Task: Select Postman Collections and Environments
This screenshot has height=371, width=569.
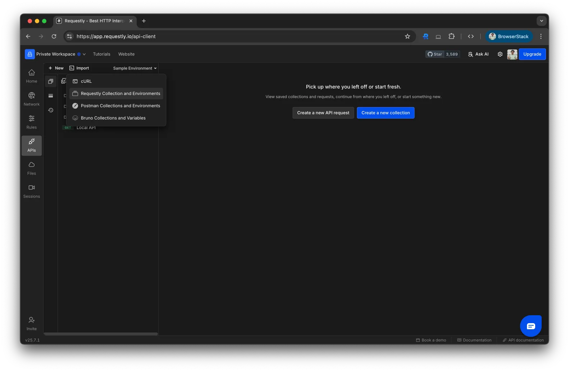Action: point(116,106)
